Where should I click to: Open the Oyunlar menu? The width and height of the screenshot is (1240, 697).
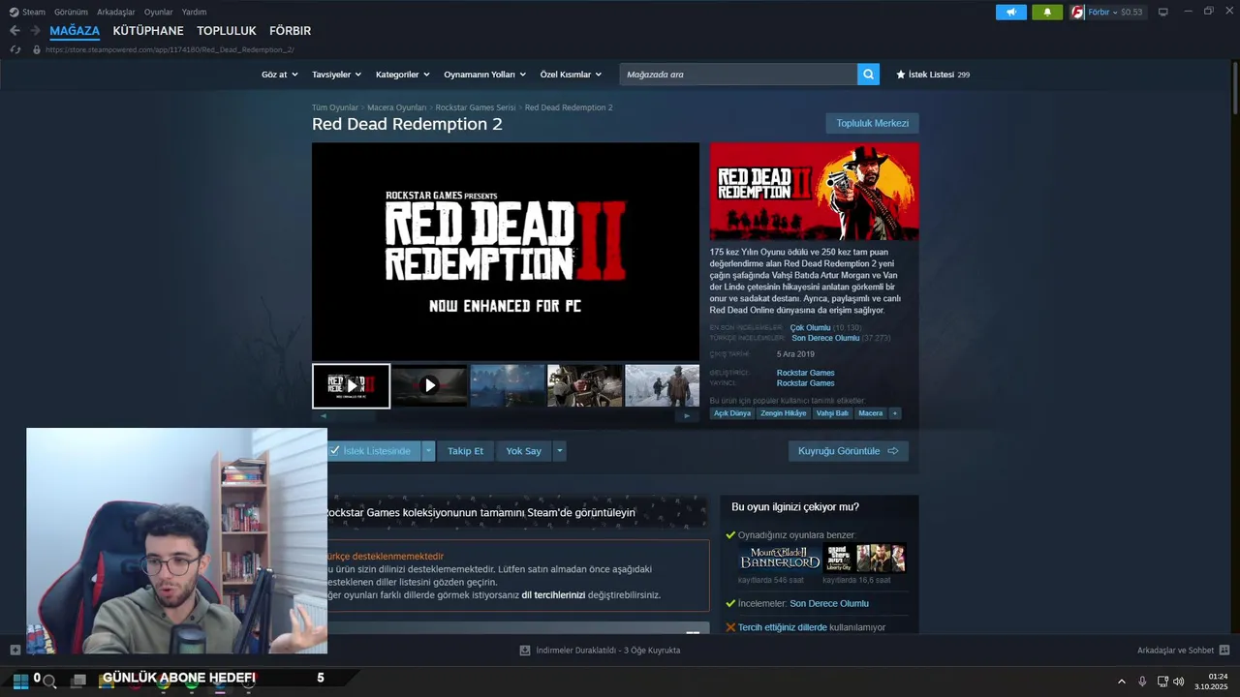pyautogui.click(x=158, y=12)
